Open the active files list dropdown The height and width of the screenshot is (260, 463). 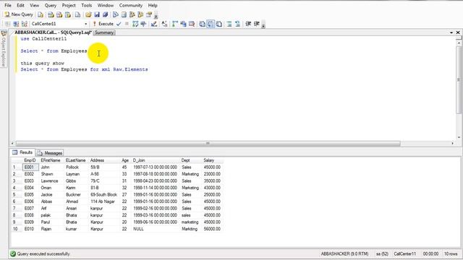tap(451, 32)
